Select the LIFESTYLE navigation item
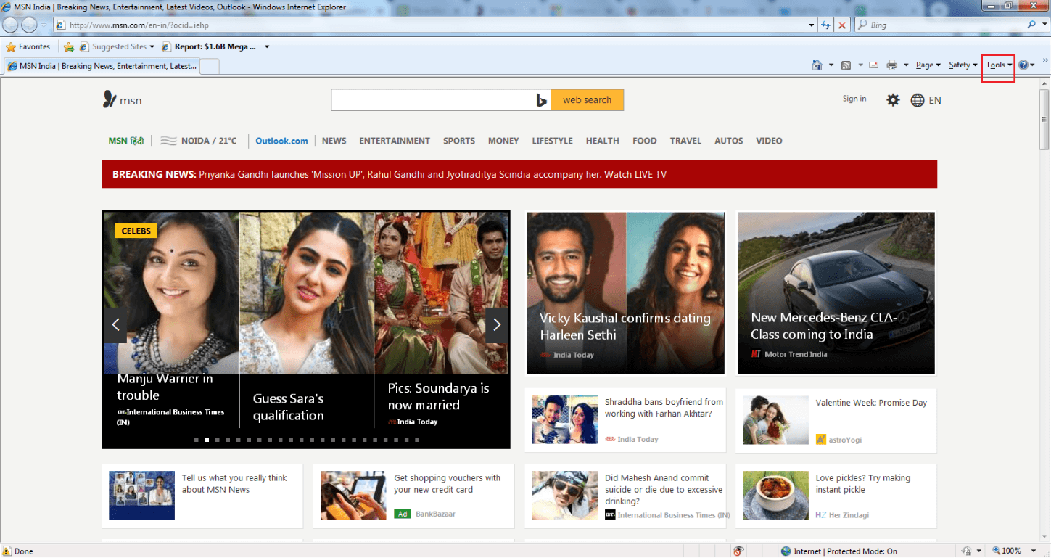This screenshot has width=1051, height=558. (553, 141)
